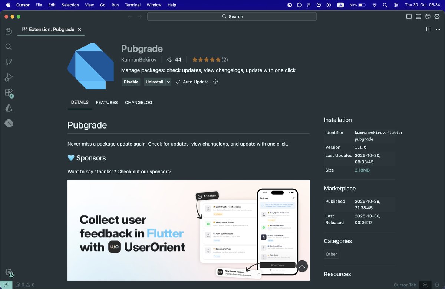
Task: Open the KamranBekirov publisher link
Action: coord(139,60)
